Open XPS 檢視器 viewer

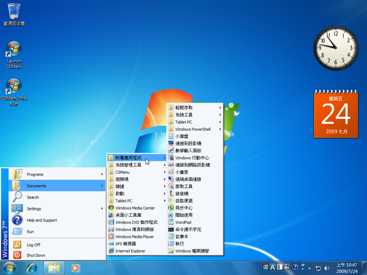pyautogui.click(x=136, y=244)
